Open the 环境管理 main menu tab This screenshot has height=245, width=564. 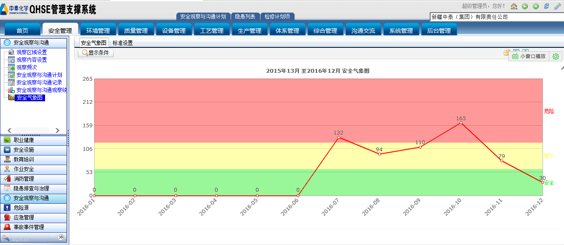click(98, 30)
